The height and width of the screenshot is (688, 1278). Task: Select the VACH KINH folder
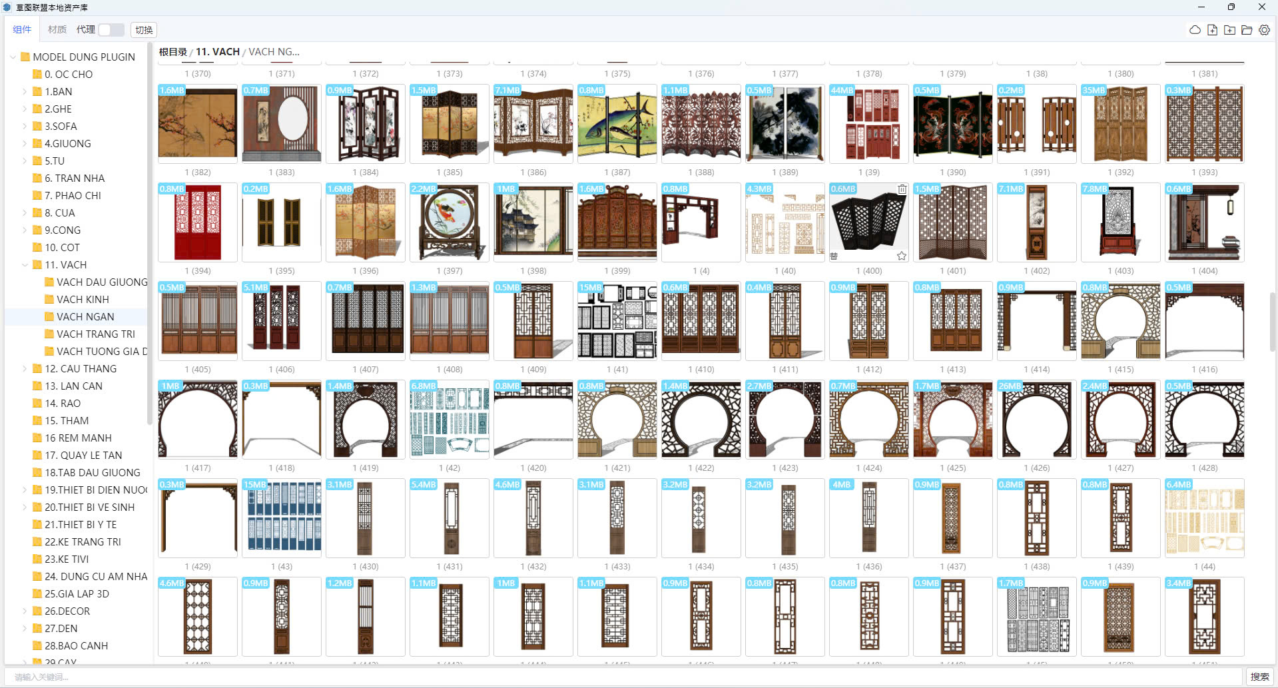83,300
